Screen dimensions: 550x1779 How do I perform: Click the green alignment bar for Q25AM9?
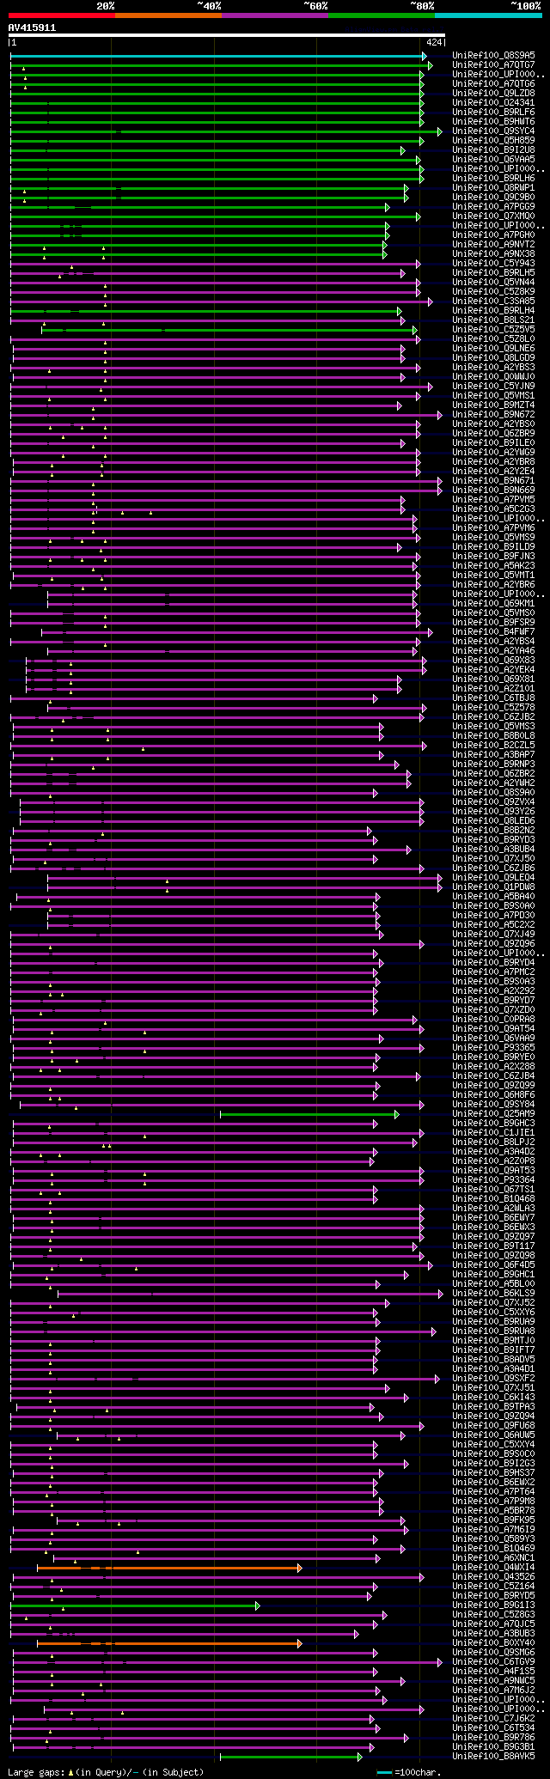click(x=309, y=1114)
